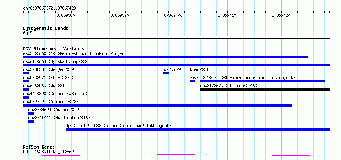Image resolution: width=341 pixels, height=160 pixels.
Task: Select the esv3302660 blue variant bar
Action: coord(166,57)
